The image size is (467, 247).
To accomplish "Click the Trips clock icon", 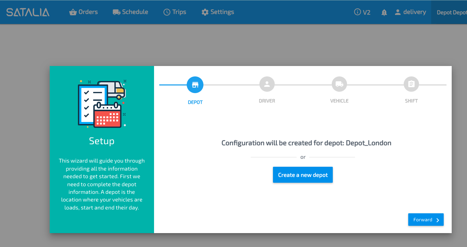I will (167, 12).
